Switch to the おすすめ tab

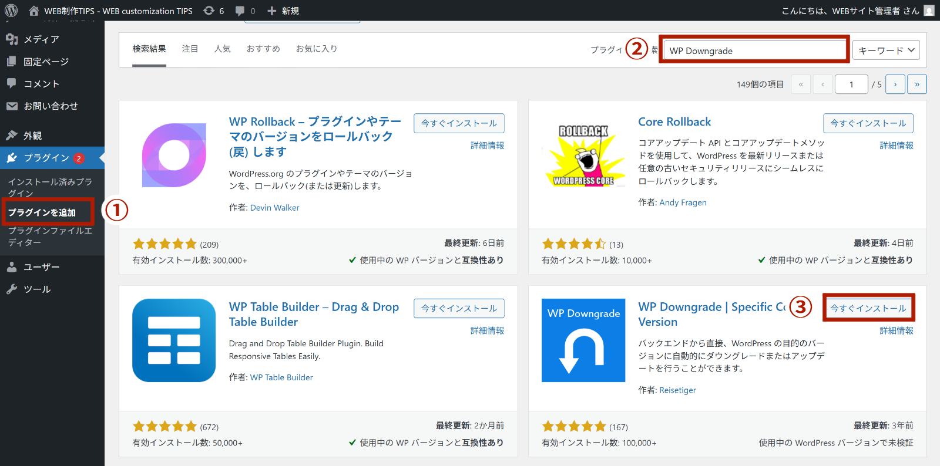point(263,49)
